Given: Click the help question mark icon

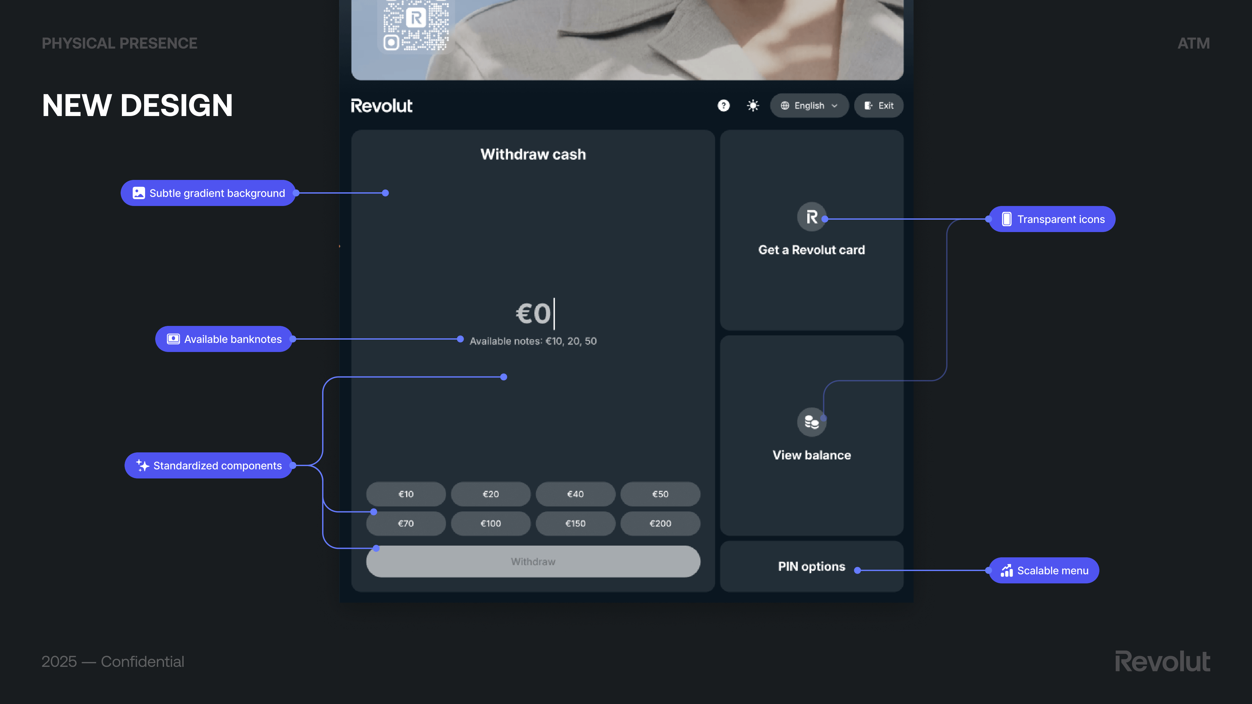Looking at the screenshot, I should [723, 105].
